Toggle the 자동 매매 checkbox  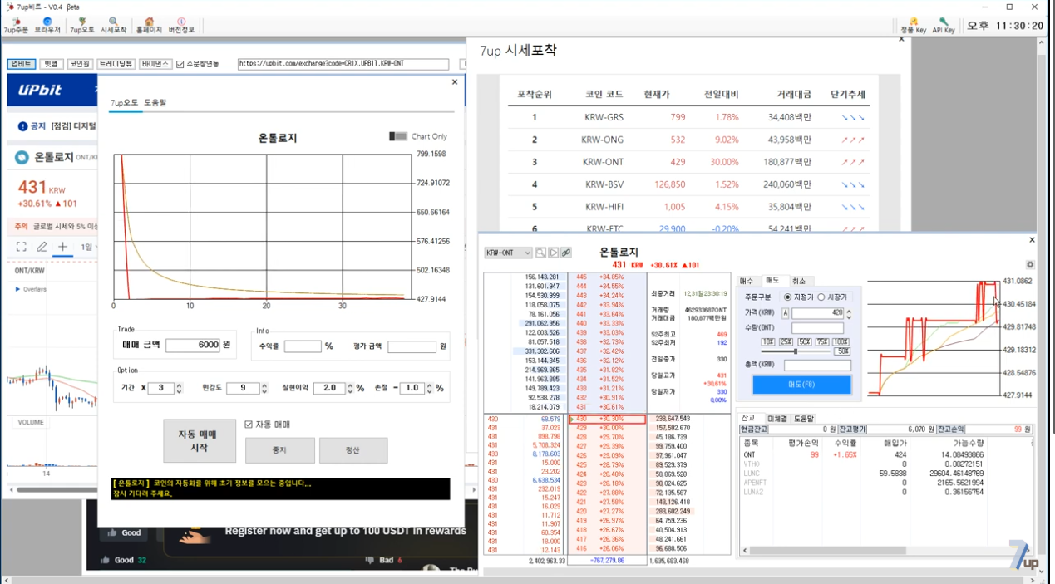249,425
